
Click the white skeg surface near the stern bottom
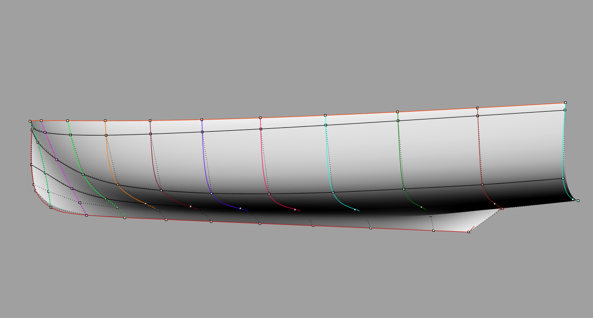pyautogui.click(x=464, y=221)
